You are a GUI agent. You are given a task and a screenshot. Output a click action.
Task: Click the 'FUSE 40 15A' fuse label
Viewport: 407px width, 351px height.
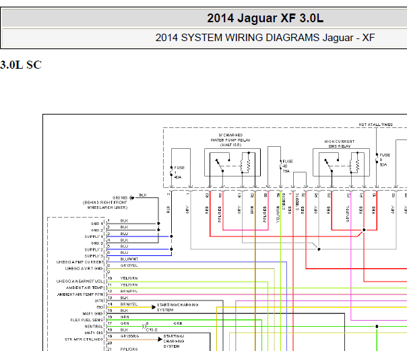point(287,166)
